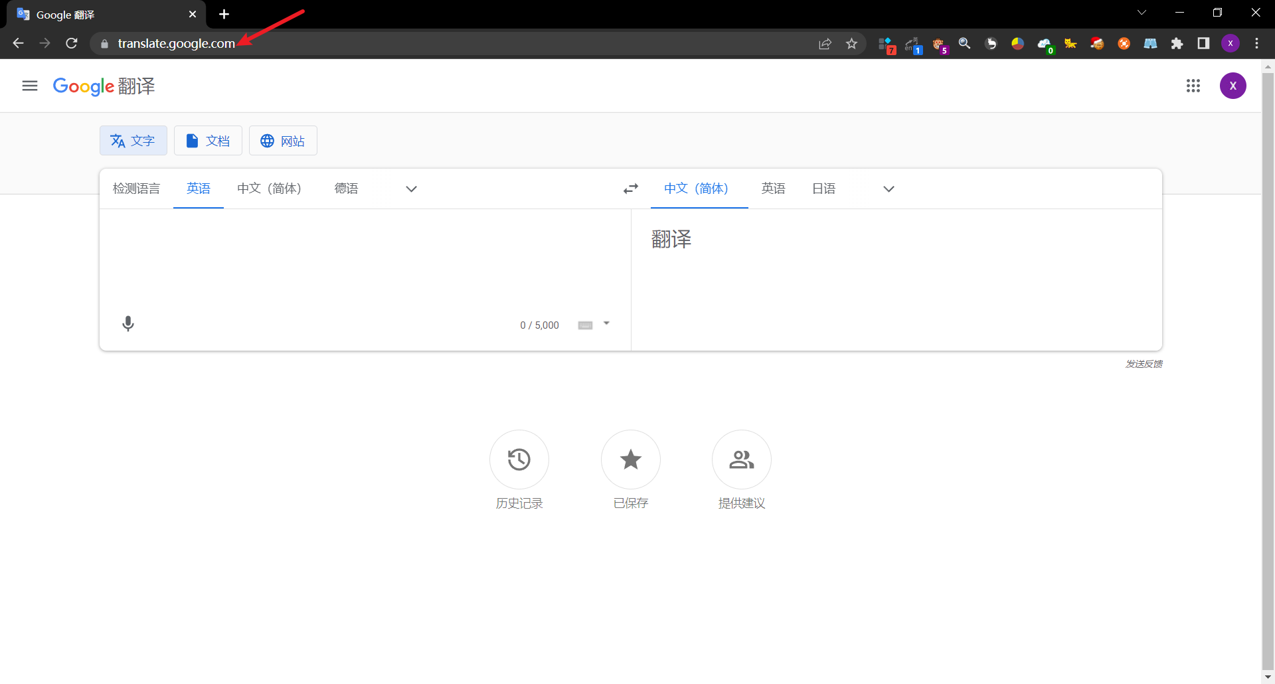Open 已保存 saved translations
This screenshot has height=684, width=1275.
pos(631,460)
